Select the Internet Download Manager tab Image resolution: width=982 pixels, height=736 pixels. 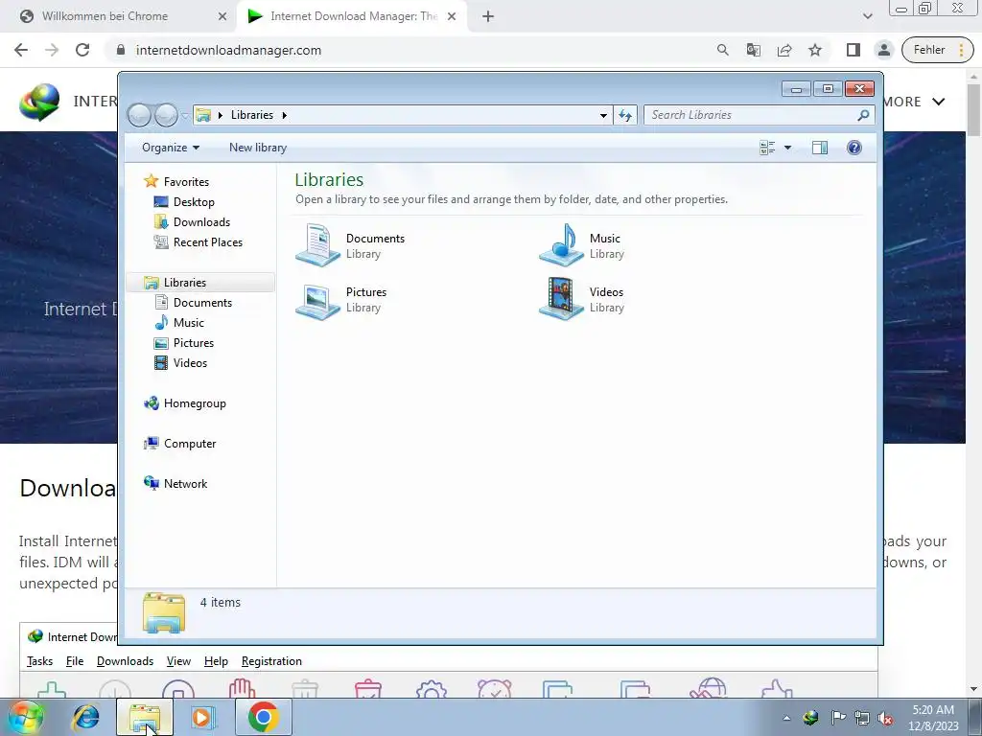(x=353, y=16)
